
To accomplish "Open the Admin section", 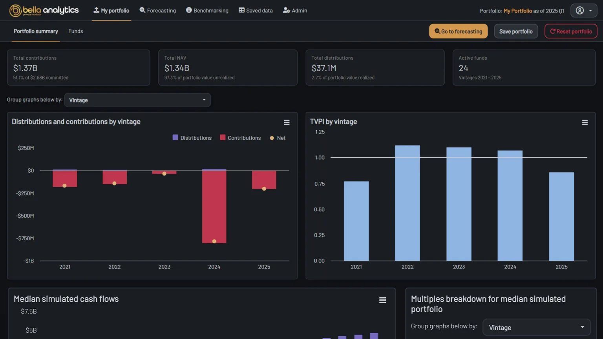I will coord(295,11).
